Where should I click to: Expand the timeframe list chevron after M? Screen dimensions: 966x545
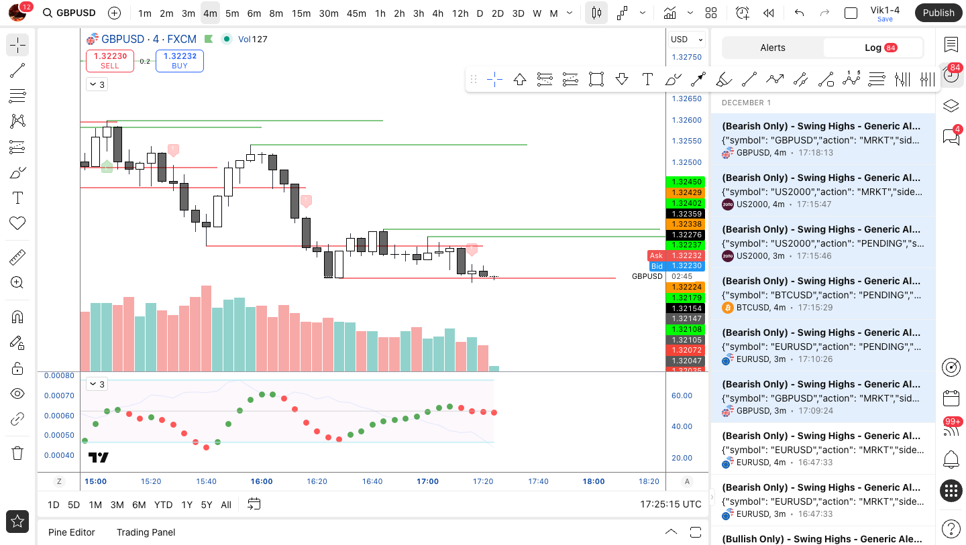570,13
